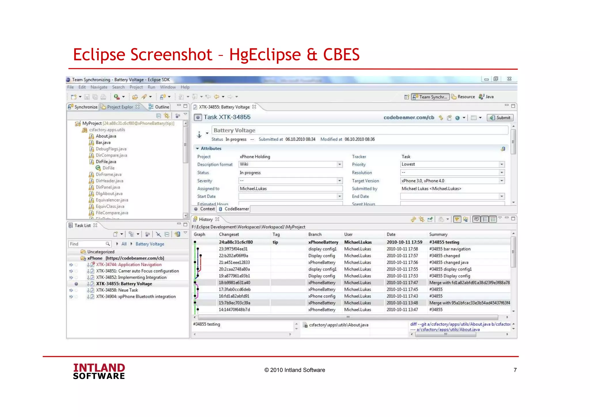This screenshot has height=417, width=590.
Task: Click the Run/External Tools launch icon
Action: coord(116,97)
